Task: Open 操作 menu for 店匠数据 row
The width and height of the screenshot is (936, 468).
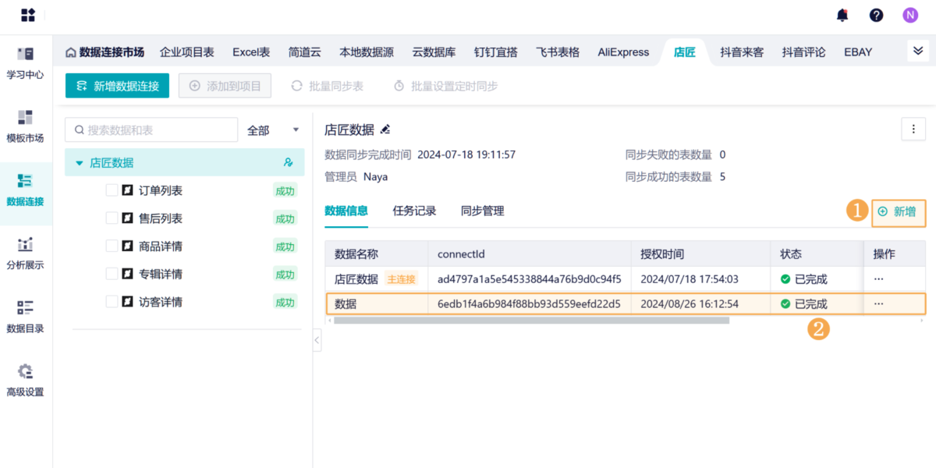Action: point(879,278)
